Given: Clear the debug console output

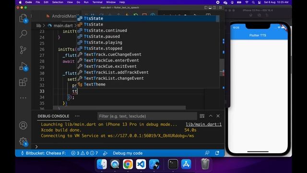Looking at the screenshot, I should pos(202,116).
